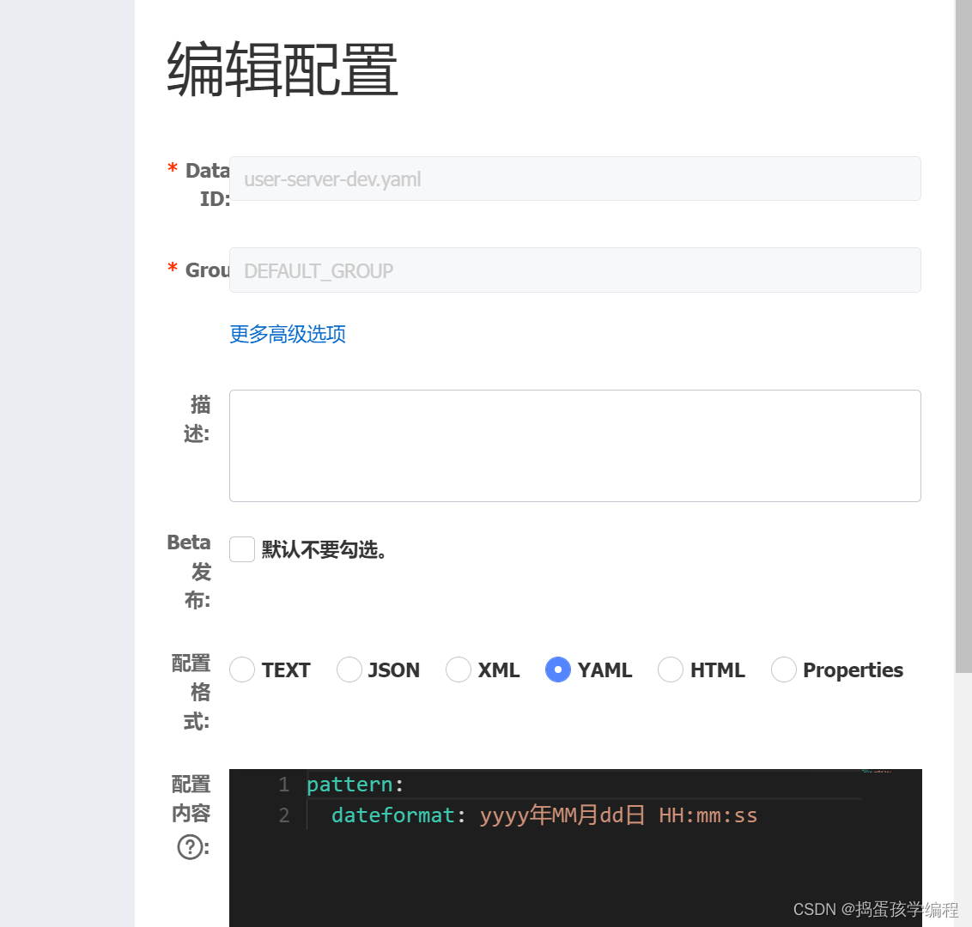
Task: Select the YAML format radio button
Action: click(x=558, y=669)
